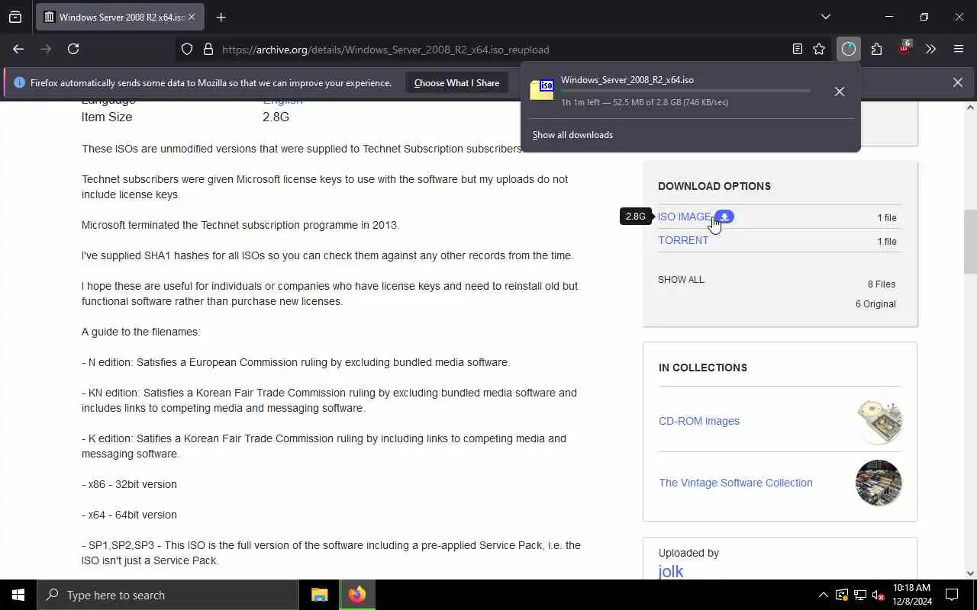Click the scrollbar up arrow

(x=970, y=108)
